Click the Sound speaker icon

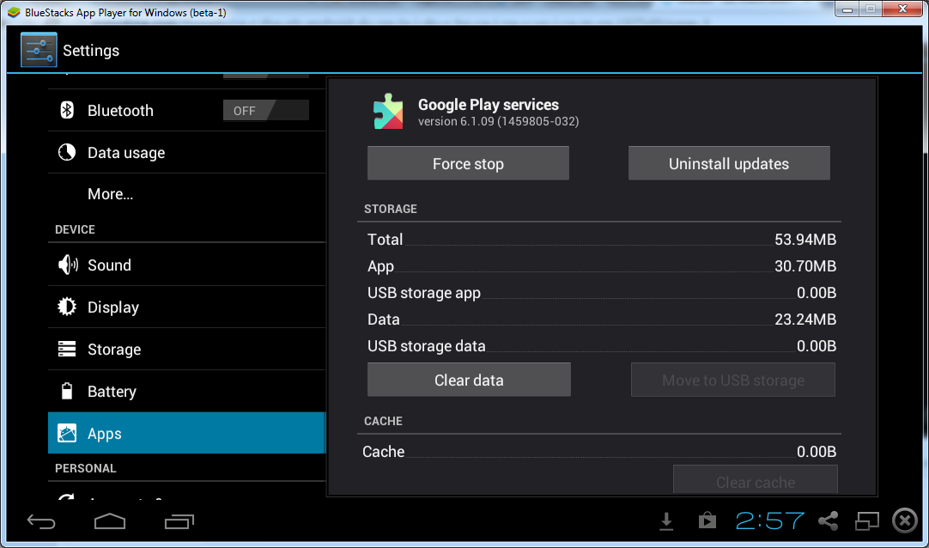(x=68, y=265)
